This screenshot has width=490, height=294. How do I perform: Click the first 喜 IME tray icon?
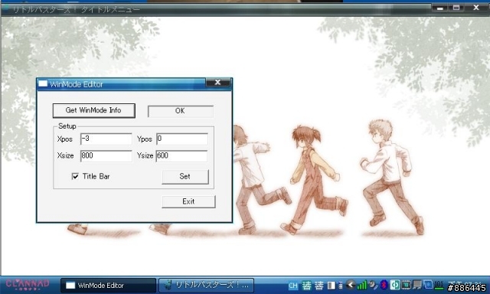pos(306,286)
